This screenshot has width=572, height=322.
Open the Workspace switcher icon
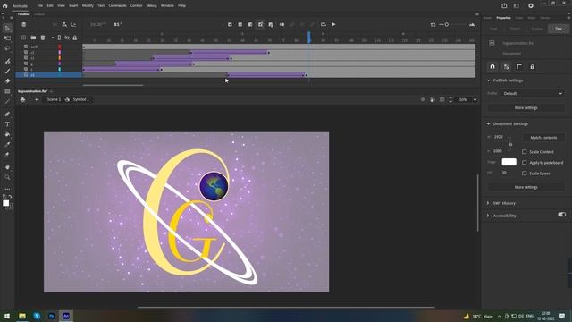pyautogui.click(x=517, y=6)
